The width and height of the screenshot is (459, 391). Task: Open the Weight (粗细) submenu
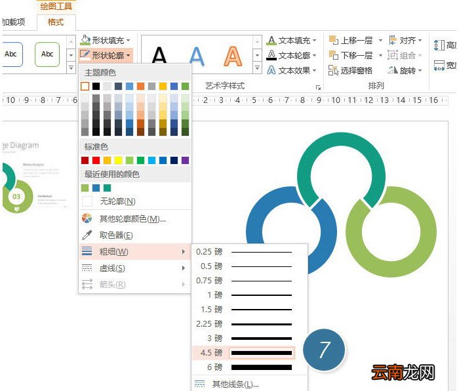coord(135,251)
